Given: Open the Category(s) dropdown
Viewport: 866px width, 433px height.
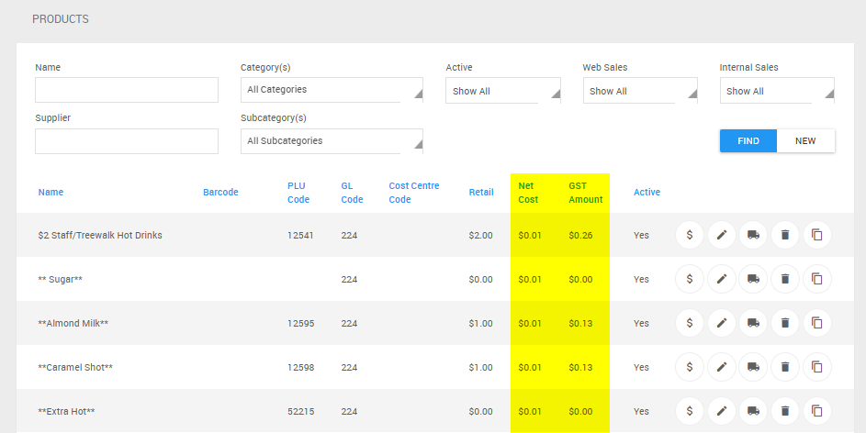Looking at the screenshot, I should (x=332, y=90).
